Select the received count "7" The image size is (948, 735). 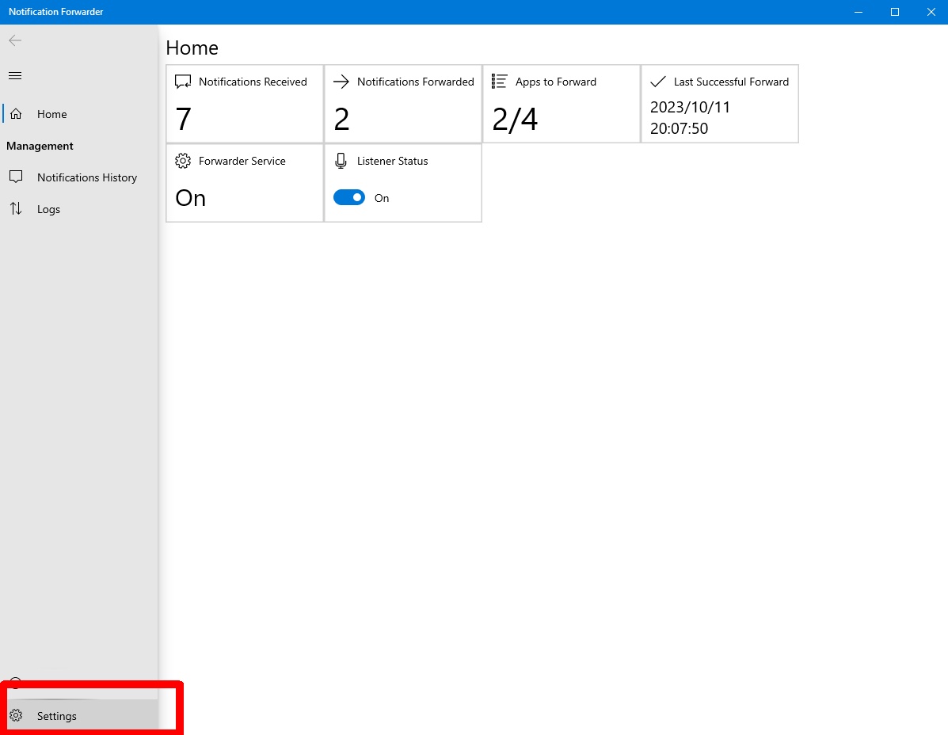click(183, 119)
